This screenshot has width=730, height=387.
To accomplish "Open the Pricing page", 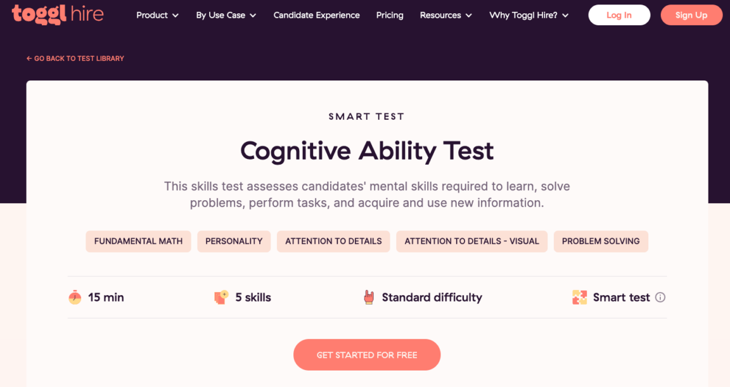I will 390,15.
